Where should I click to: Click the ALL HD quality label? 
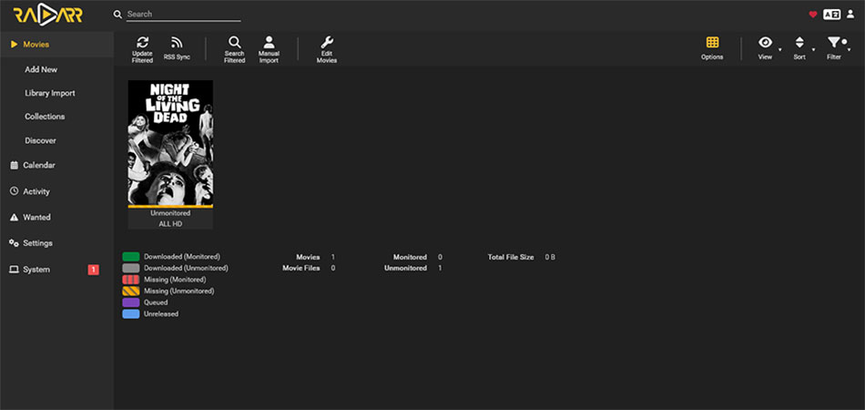[170, 224]
